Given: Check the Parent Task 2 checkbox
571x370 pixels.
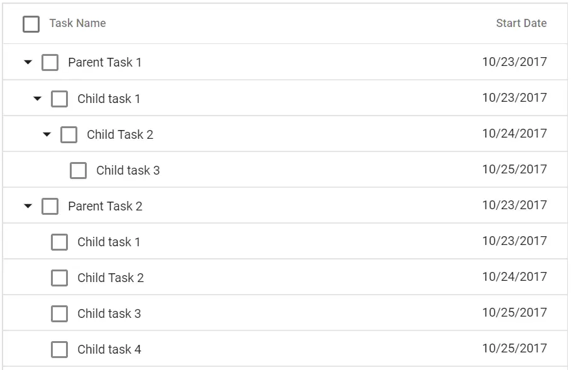Looking at the screenshot, I should point(50,206).
